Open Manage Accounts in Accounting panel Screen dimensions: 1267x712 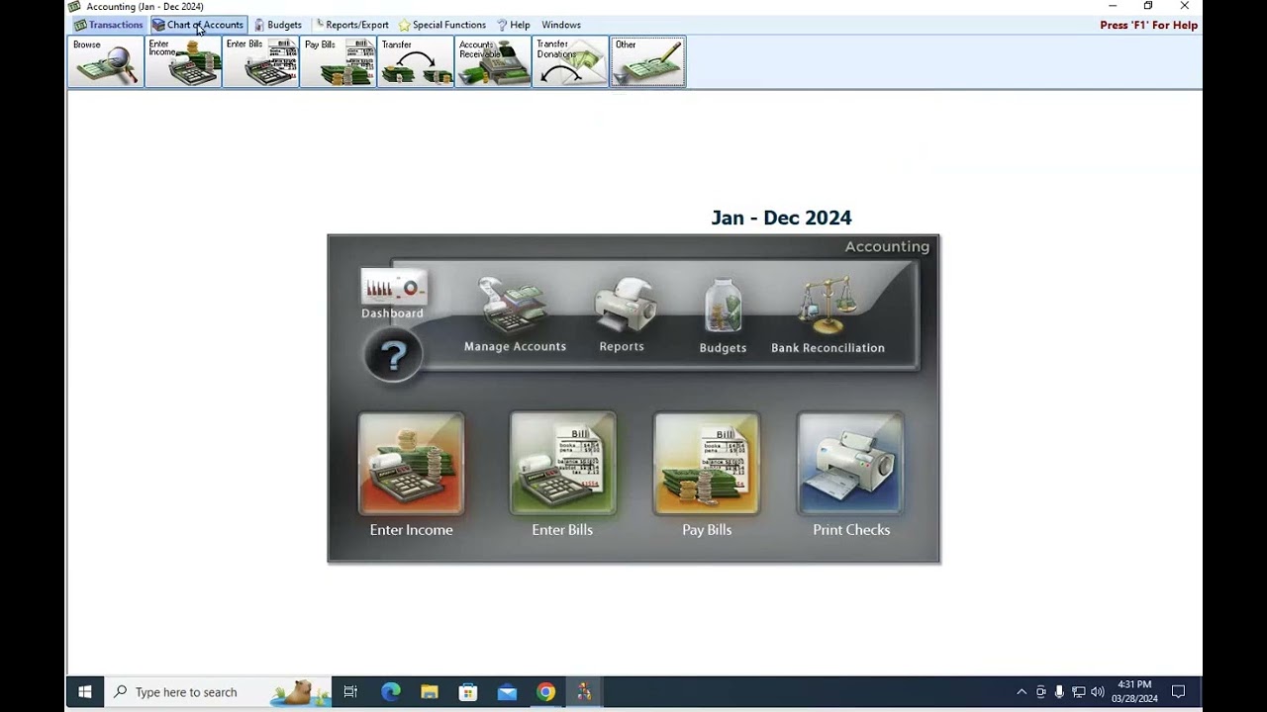click(515, 314)
